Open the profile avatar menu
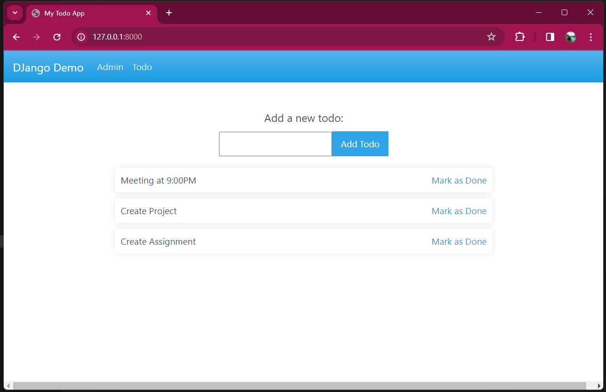 (571, 37)
